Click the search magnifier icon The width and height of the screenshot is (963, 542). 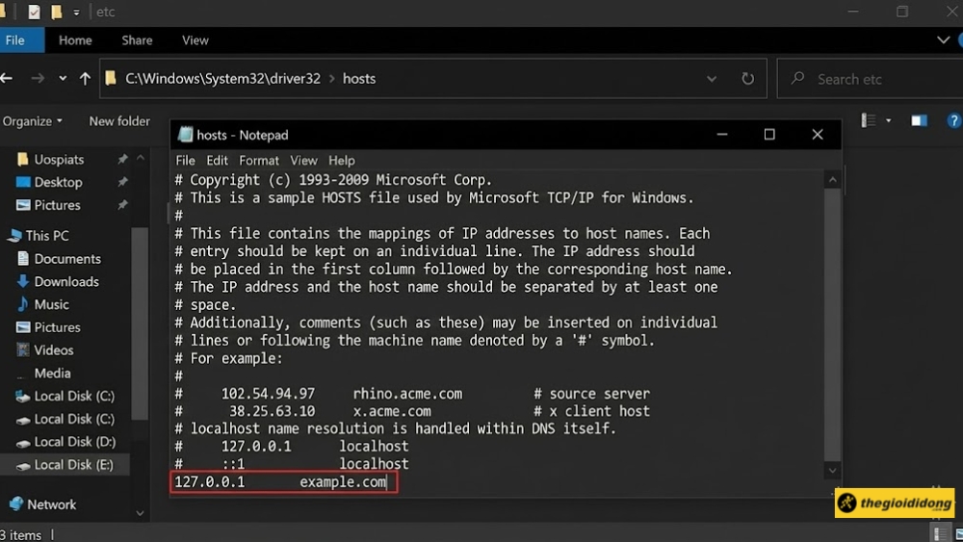point(797,78)
